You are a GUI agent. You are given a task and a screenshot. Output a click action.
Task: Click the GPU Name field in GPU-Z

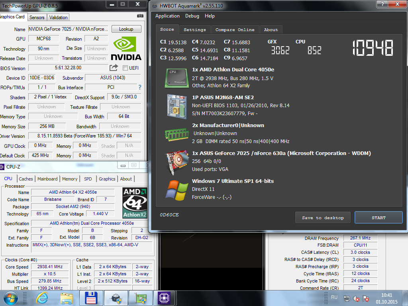(x=68, y=29)
